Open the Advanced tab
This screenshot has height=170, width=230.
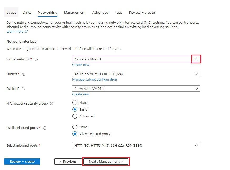pos(100,12)
